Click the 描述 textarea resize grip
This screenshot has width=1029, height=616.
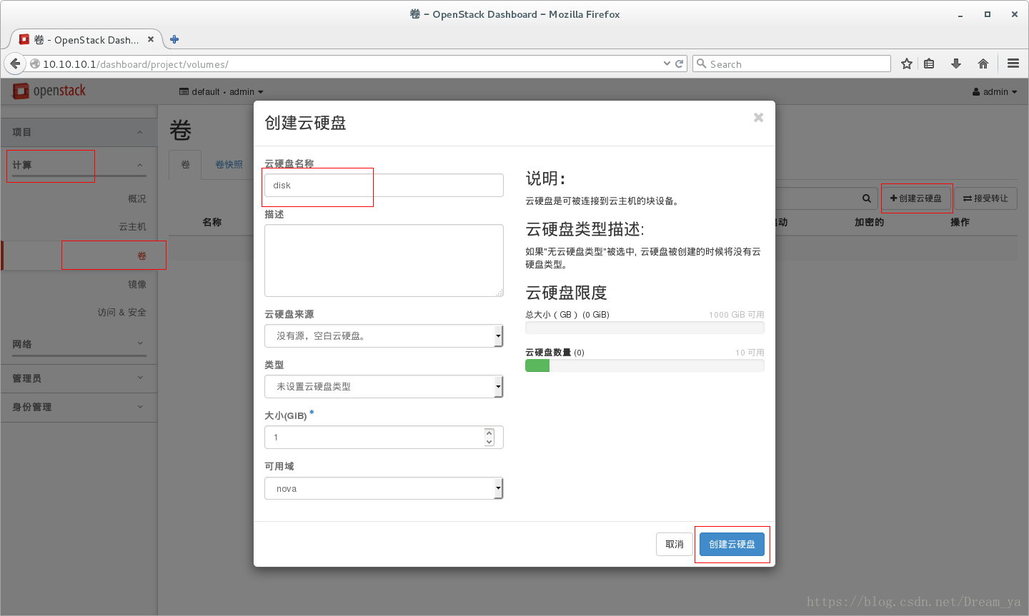(499, 293)
